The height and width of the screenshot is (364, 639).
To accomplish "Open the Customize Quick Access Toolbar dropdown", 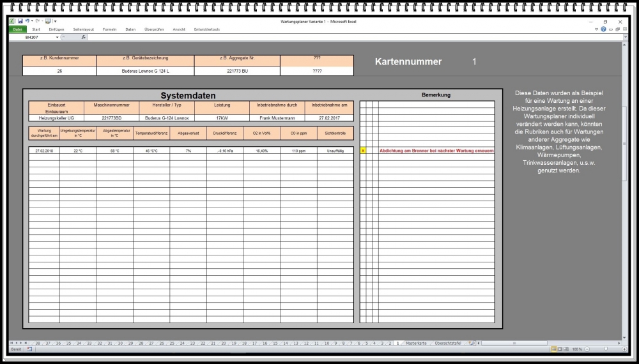I will pyautogui.click(x=55, y=21).
